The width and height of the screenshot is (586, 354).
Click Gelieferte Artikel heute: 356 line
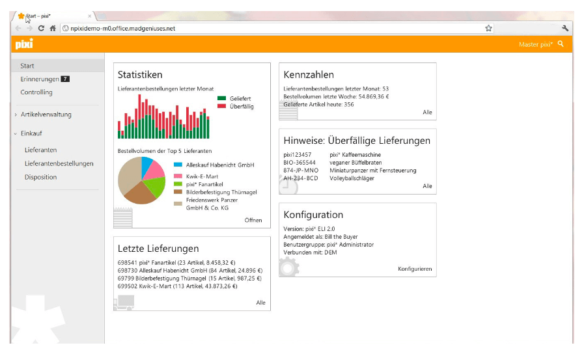[319, 105]
